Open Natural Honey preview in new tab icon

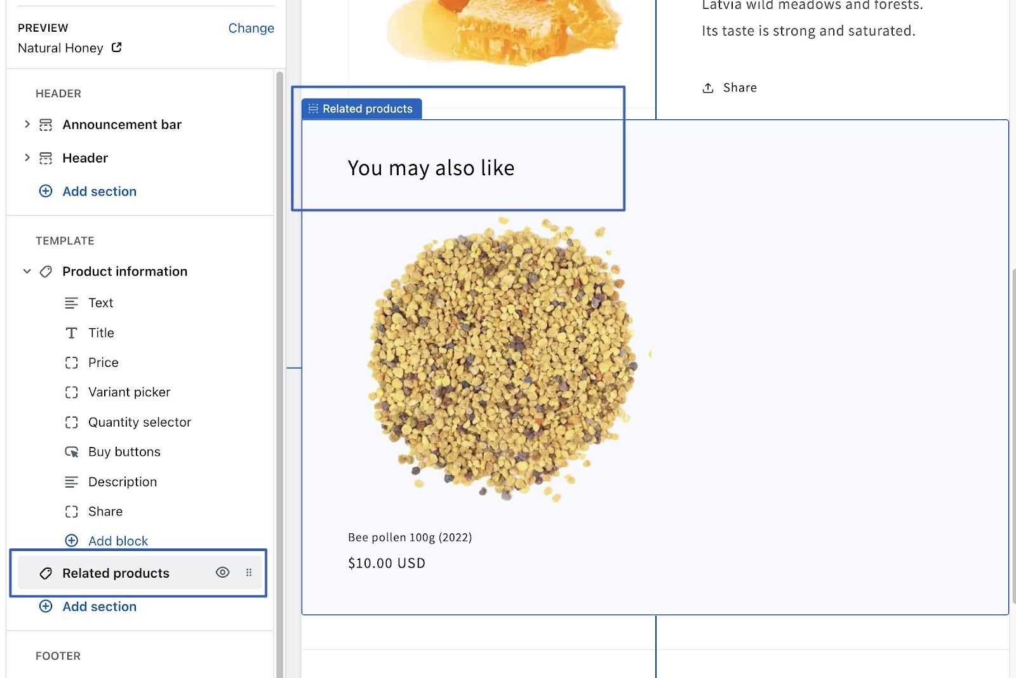tap(116, 48)
